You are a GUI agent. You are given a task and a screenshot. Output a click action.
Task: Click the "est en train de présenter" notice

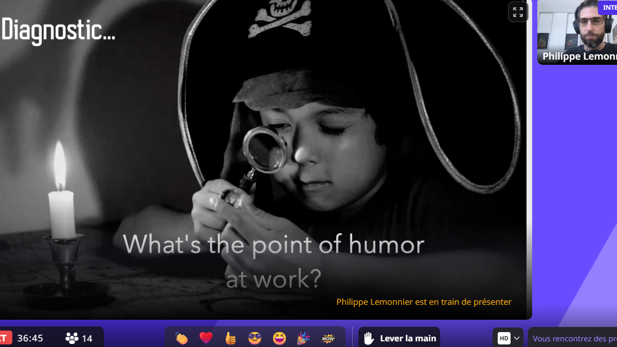point(424,302)
